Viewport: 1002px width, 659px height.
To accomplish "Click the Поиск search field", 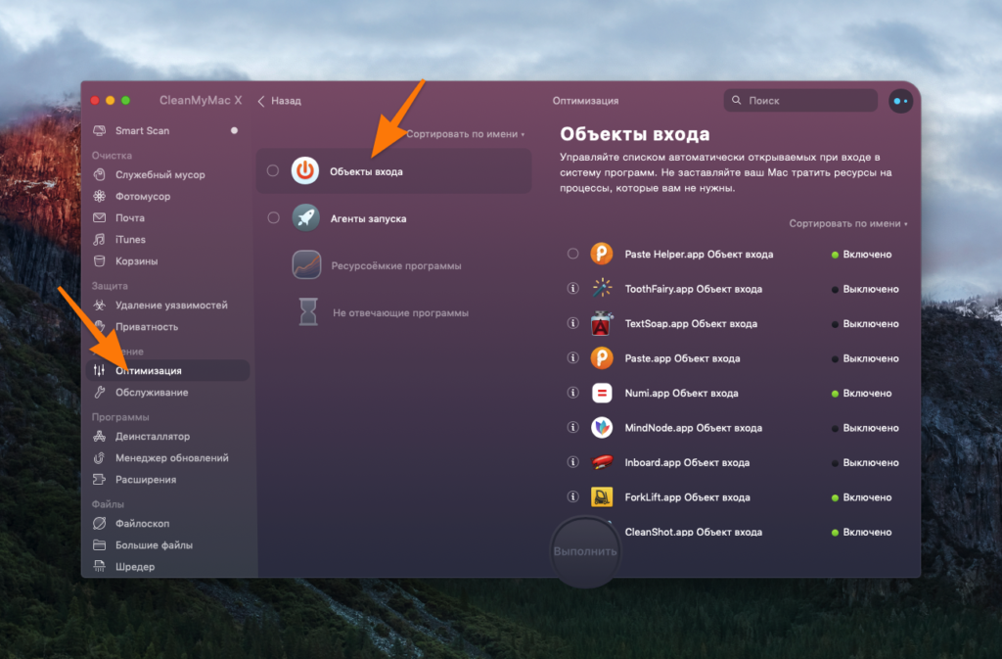I will (800, 100).
